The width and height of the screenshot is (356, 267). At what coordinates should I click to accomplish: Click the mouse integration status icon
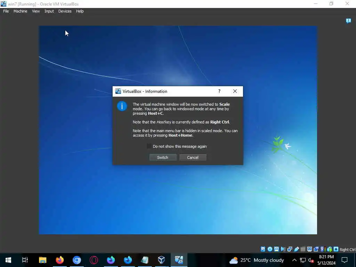point(330,249)
